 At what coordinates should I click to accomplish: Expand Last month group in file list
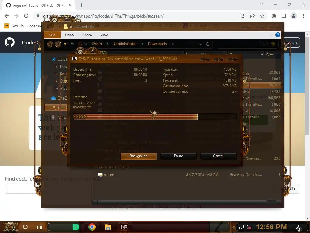pos(96,167)
